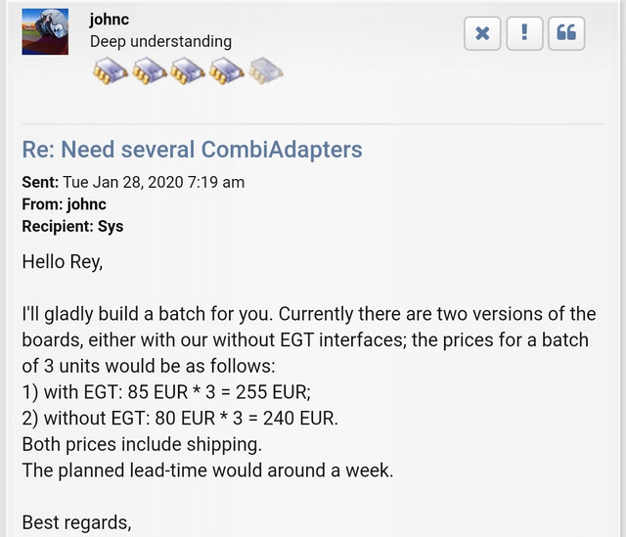Report this message using exclamation icon

coord(524,33)
